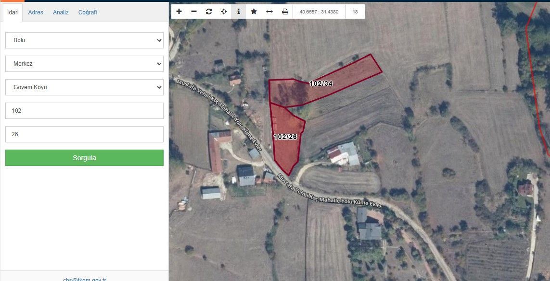Open the Gövem Köyü neighborhood dropdown
This screenshot has height=281, width=550.
84,87
